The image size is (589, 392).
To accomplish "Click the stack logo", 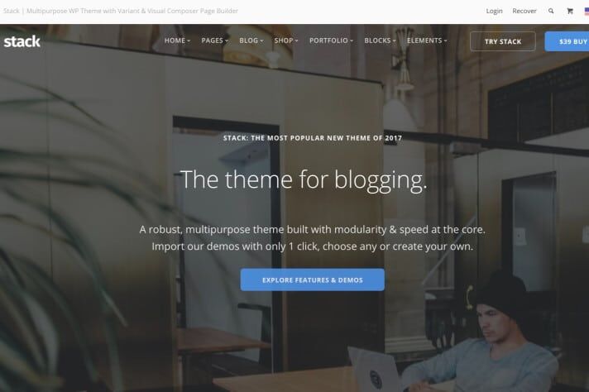I will pyautogui.click(x=22, y=41).
